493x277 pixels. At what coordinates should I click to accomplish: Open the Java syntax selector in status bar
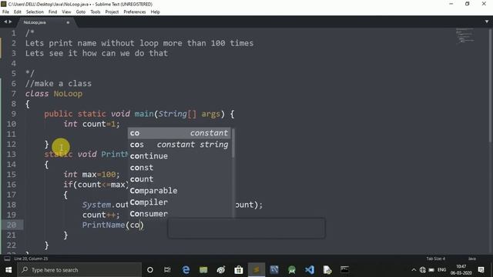pyautogui.click(x=472, y=259)
